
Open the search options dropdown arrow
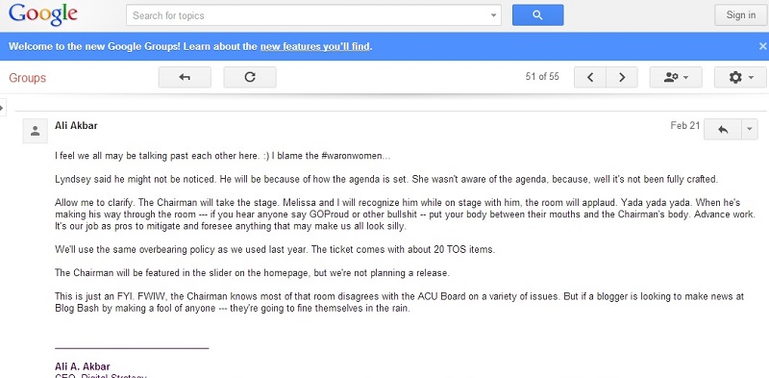(493, 15)
